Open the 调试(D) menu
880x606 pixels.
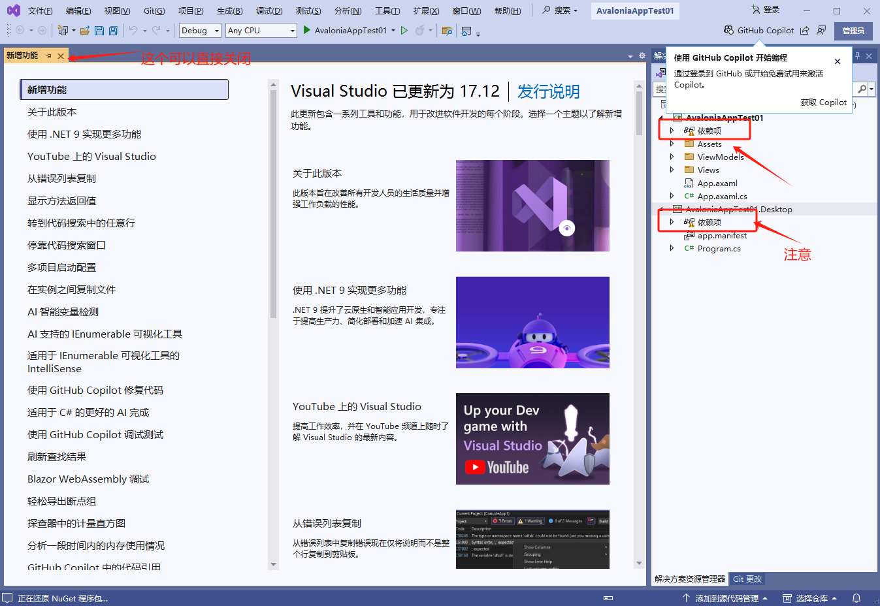[269, 10]
